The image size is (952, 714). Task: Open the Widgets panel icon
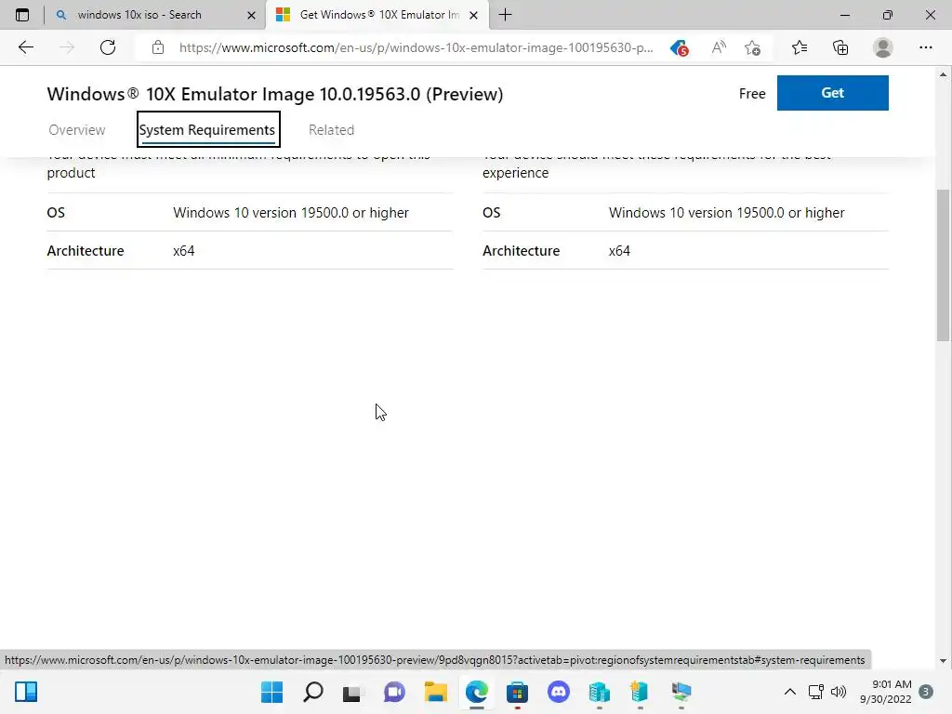[26, 692]
